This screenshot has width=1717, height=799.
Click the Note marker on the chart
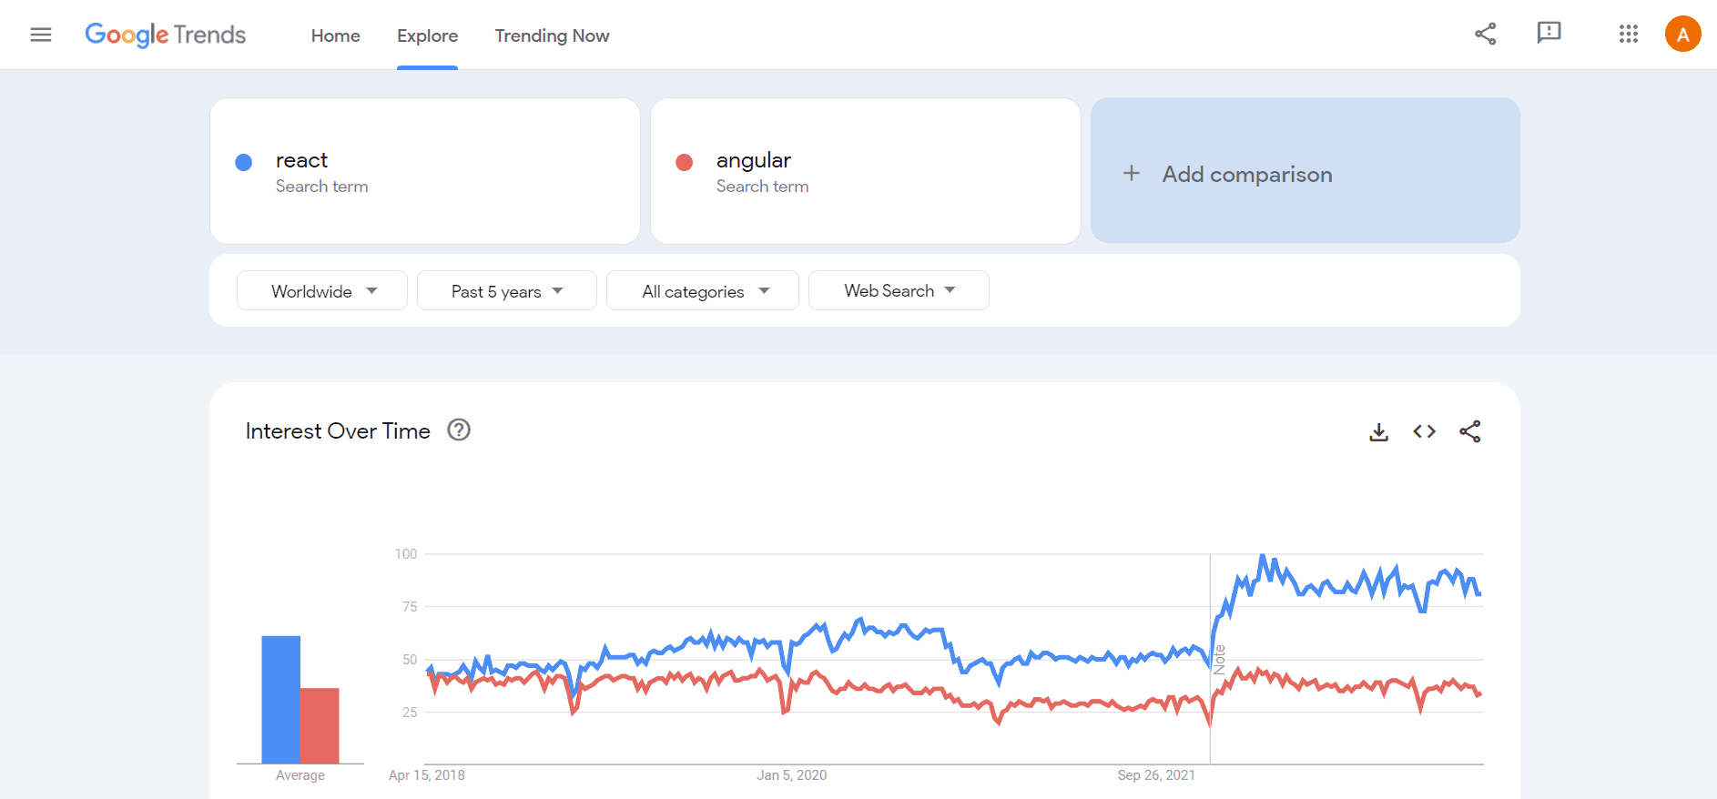coord(1220,655)
